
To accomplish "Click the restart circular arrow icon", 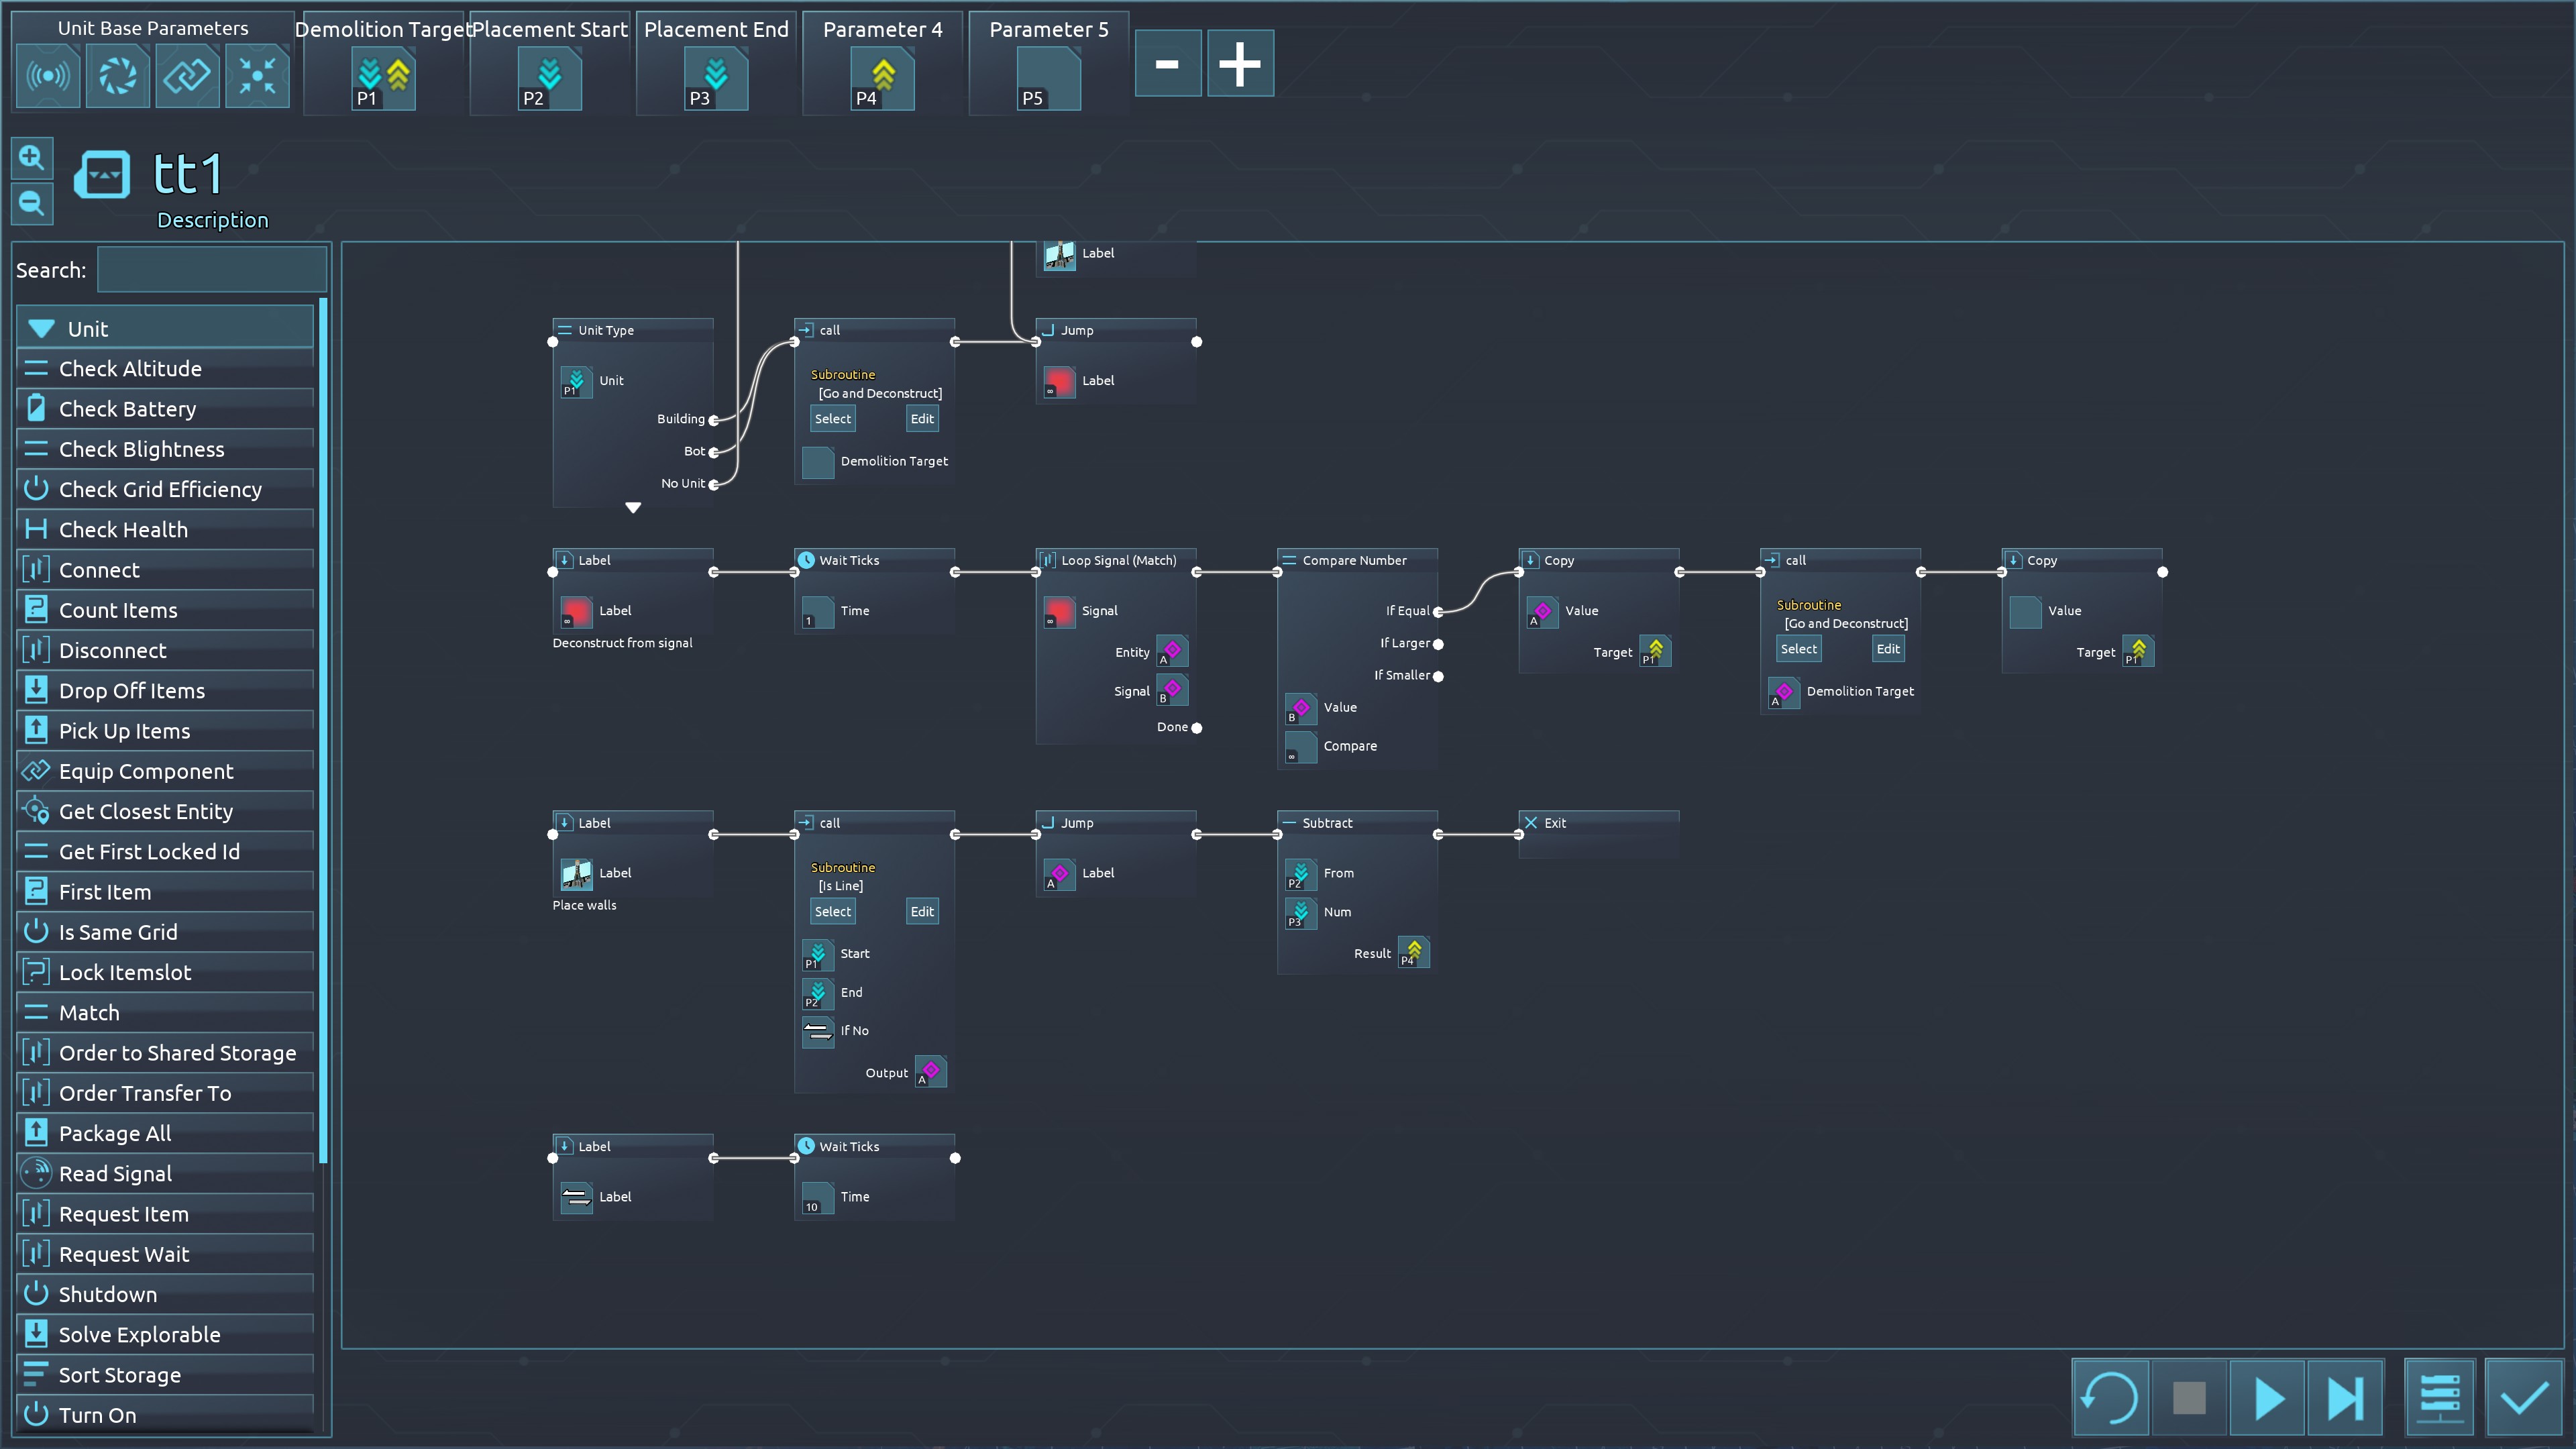I will 2110,1397.
